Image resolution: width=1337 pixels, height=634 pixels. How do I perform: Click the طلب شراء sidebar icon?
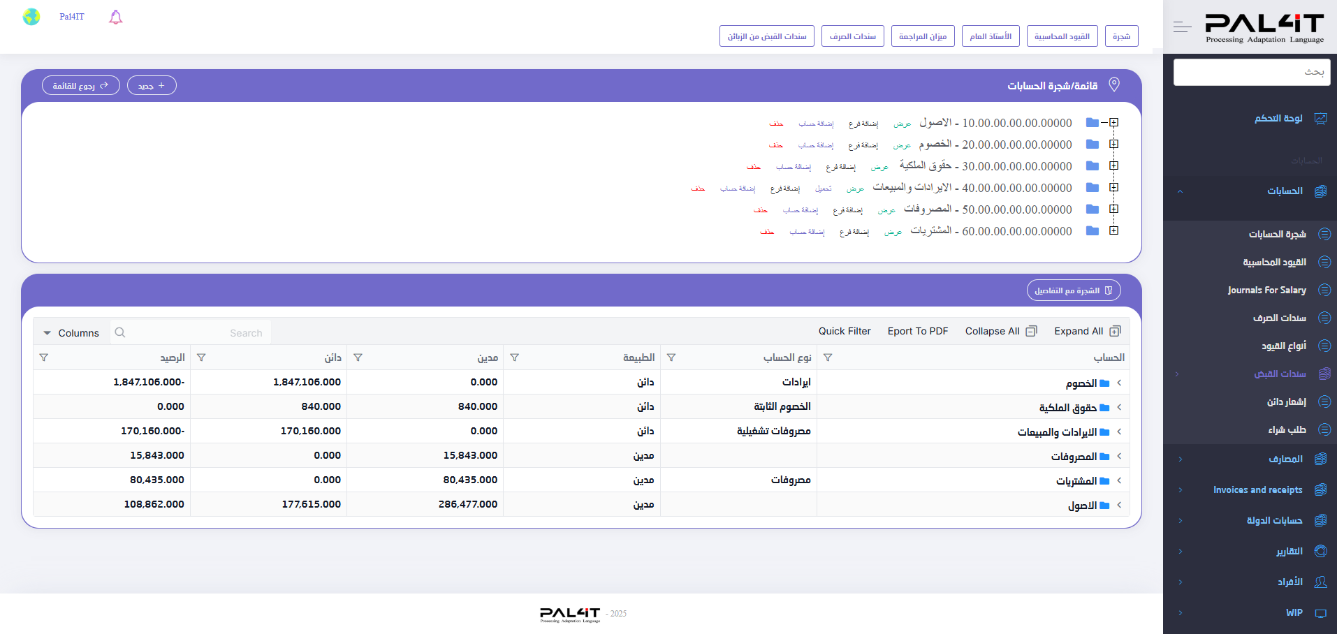[x=1324, y=429]
